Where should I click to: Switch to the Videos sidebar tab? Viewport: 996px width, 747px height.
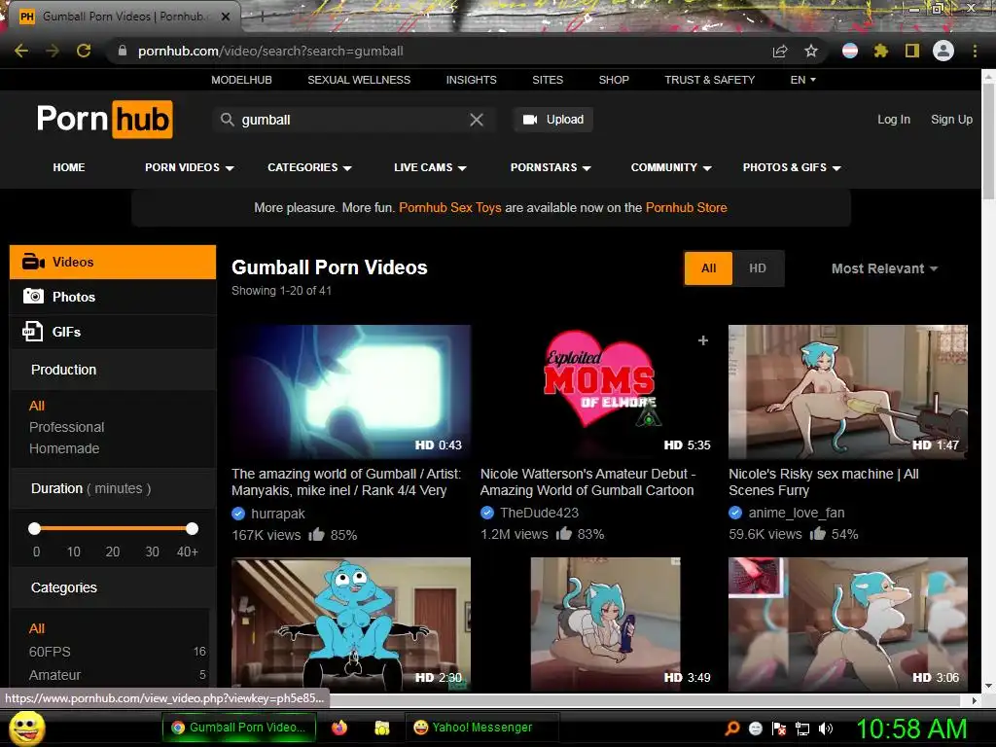tap(113, 262)
